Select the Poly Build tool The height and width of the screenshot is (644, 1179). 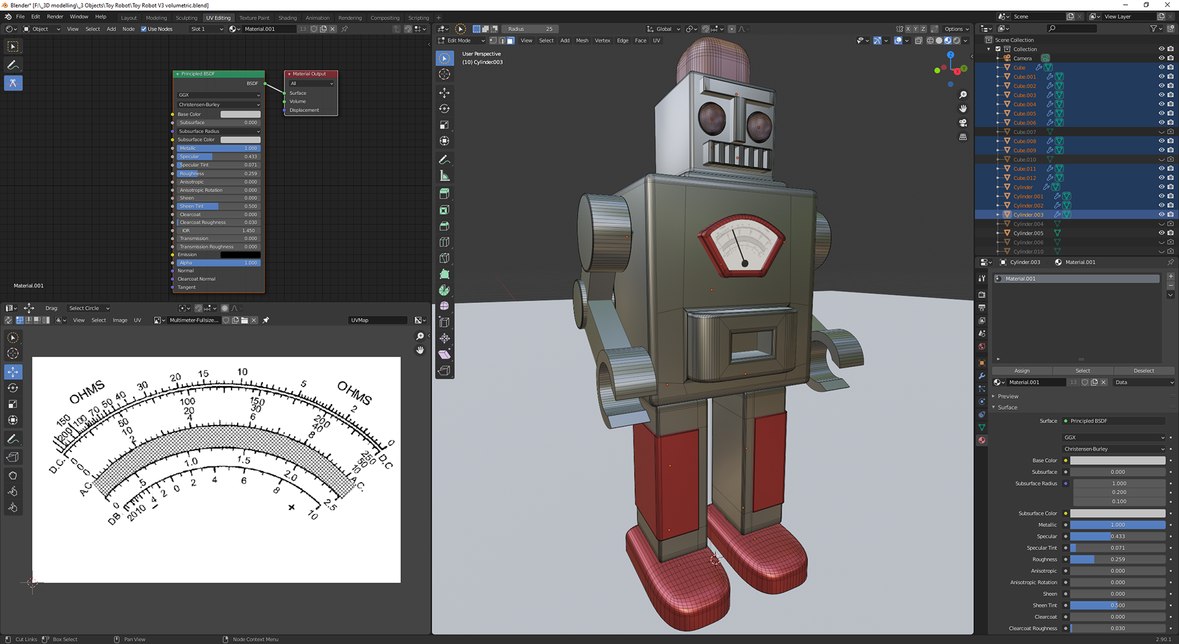pyautogui.click(x=445, y=274)
